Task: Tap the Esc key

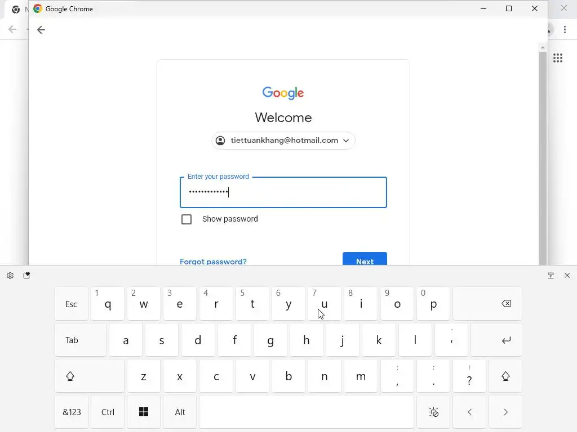Action: [72, 303]
